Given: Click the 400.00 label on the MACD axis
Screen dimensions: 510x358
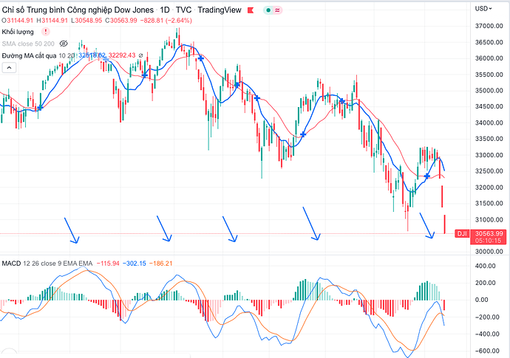Looking at the screenshot, I should click(486, 266).
